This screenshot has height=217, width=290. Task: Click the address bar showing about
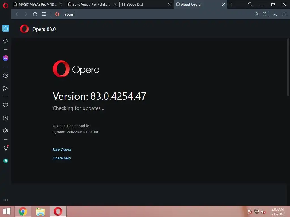[x=153, y=14]
